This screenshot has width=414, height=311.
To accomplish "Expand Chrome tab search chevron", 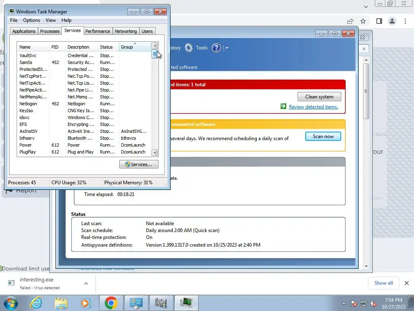I will point(365,6).
